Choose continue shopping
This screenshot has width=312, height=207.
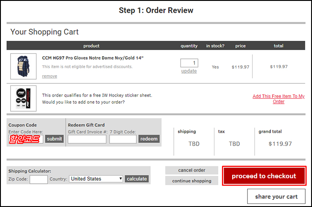tap(192, 181)
